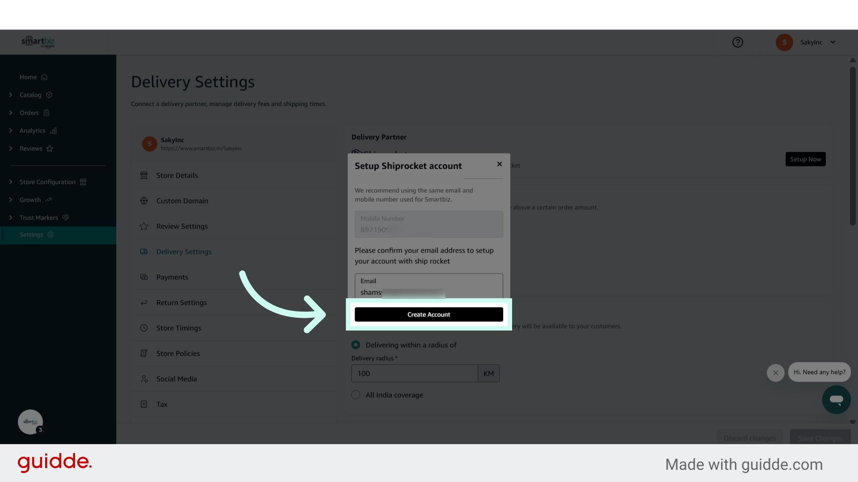The width and height of the screenshot is (858, 482).
Task: Select the Store Timings clock icon
Action: pyautogui.click(x=144, y=328)
